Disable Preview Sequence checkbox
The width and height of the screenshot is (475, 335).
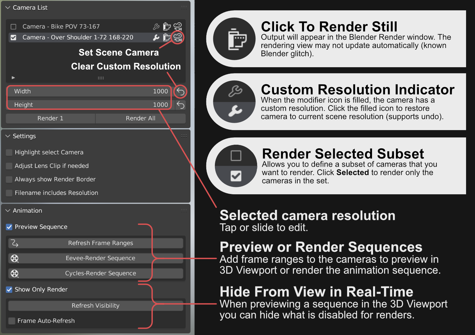9,227
